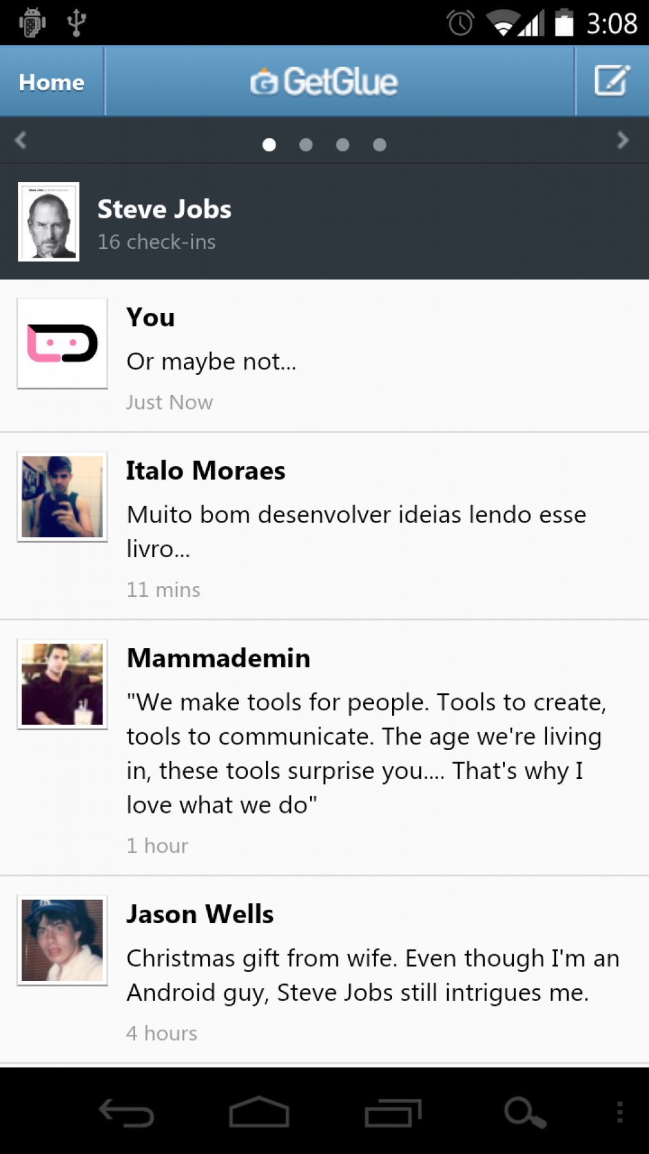
Task: Tap your own avatar in the feed
Action: click(62, 344)
